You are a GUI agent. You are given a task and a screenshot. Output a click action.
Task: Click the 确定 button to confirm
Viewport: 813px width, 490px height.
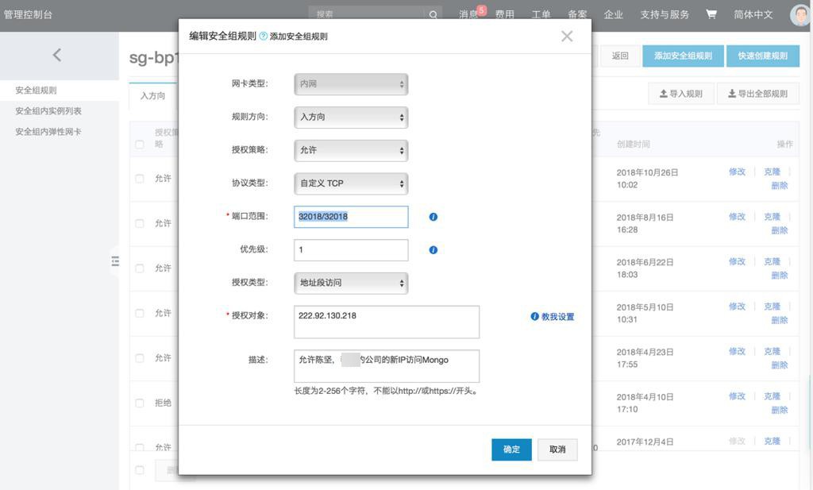511,449
